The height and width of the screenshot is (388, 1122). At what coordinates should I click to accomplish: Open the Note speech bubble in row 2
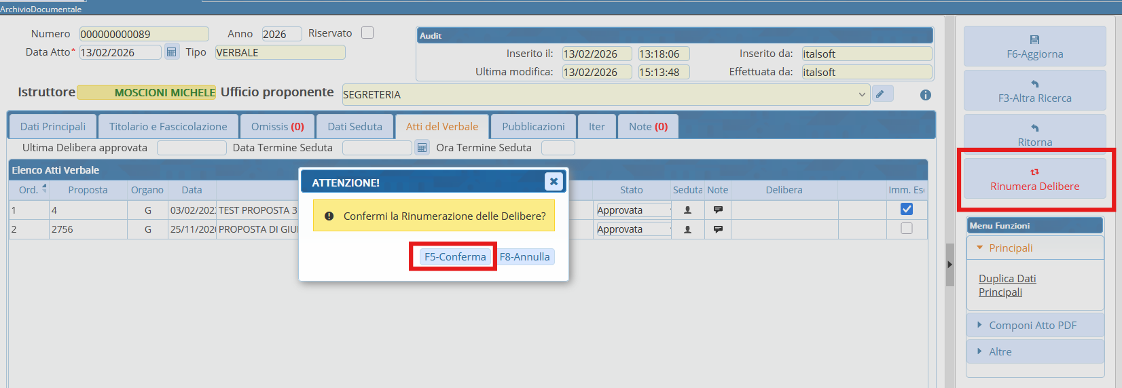(x=717, y=229)
